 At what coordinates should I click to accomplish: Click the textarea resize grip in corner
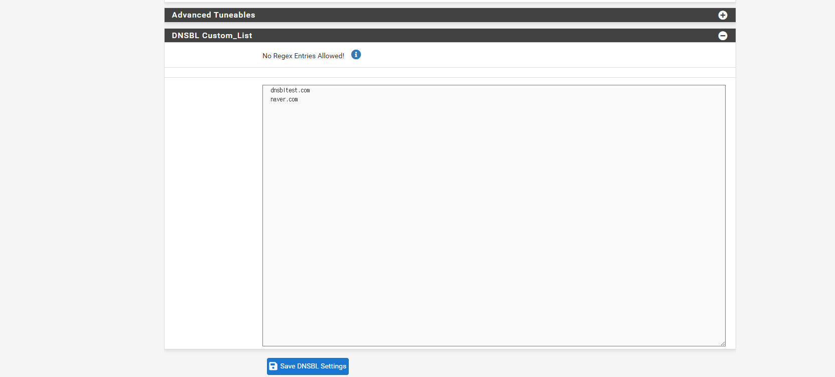click(722, 343)
